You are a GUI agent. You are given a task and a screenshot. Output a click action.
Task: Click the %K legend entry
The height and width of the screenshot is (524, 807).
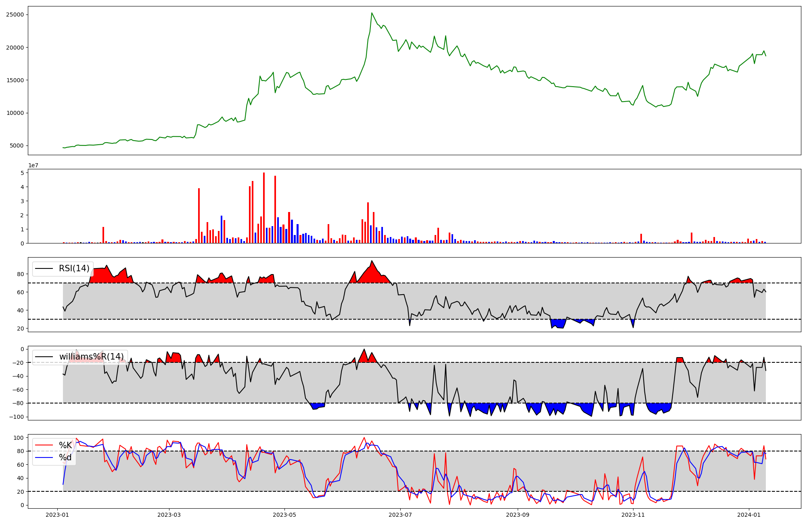[65, 445]
